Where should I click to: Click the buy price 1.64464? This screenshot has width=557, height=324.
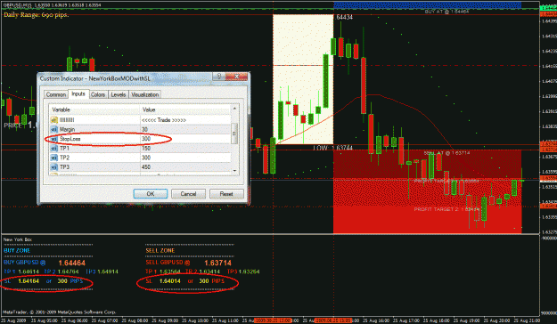tap(72, 263)
